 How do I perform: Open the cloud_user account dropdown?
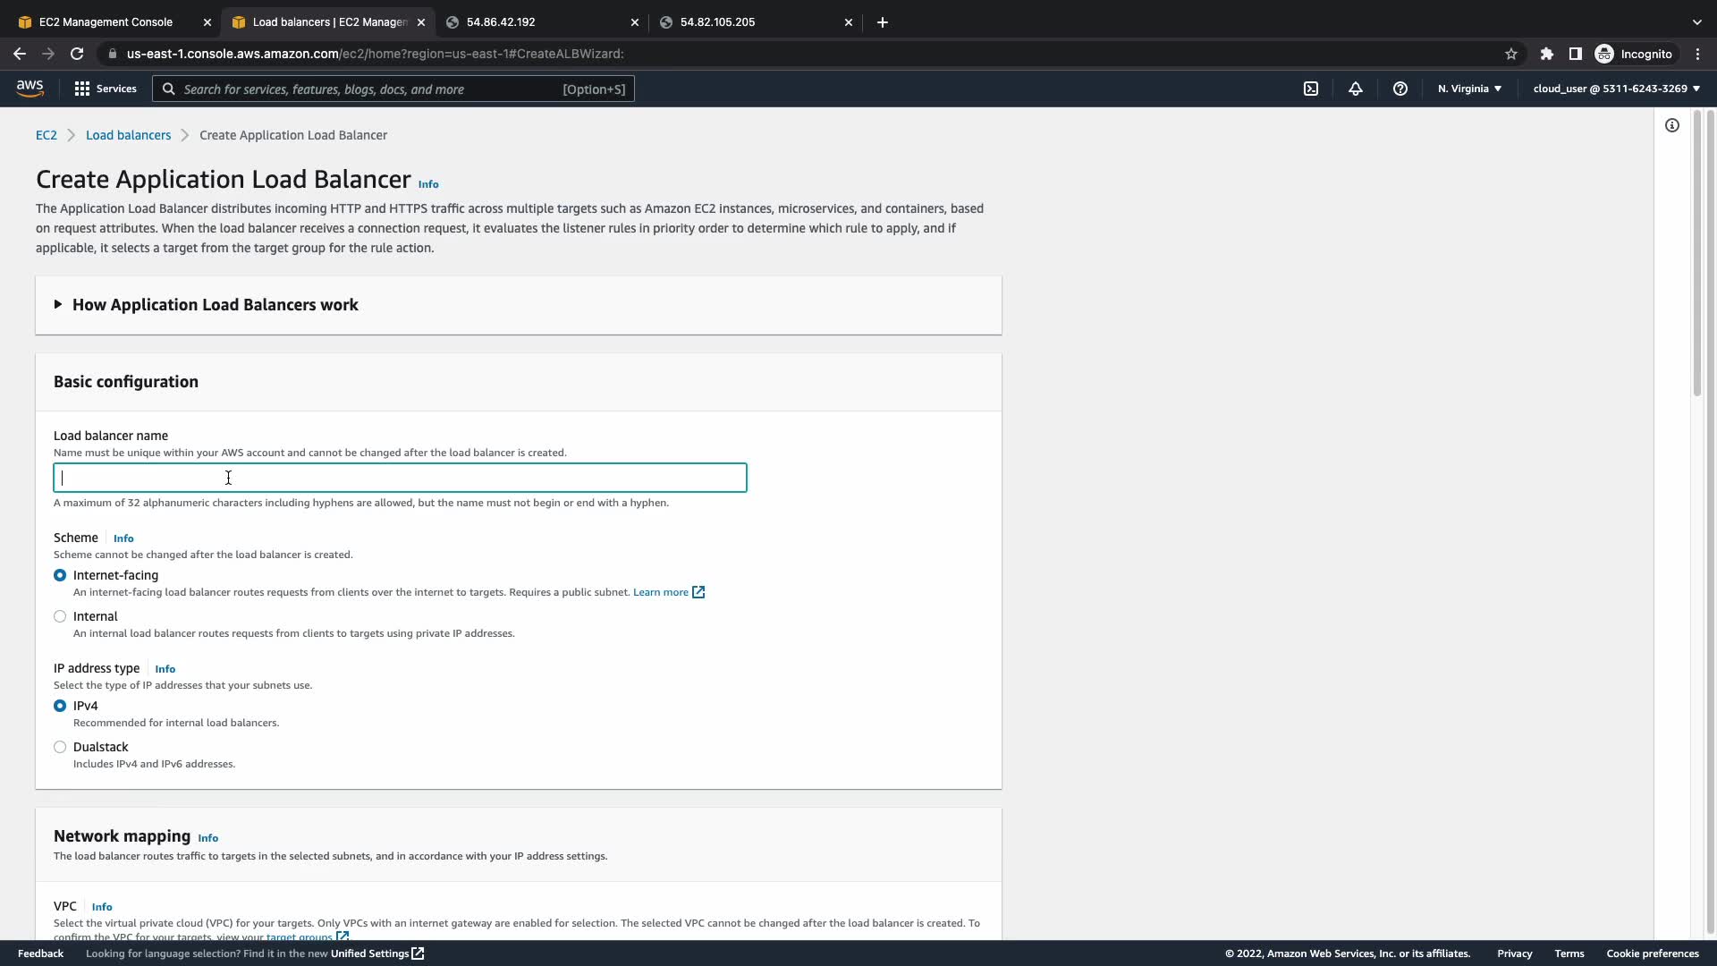point(1616,89)
